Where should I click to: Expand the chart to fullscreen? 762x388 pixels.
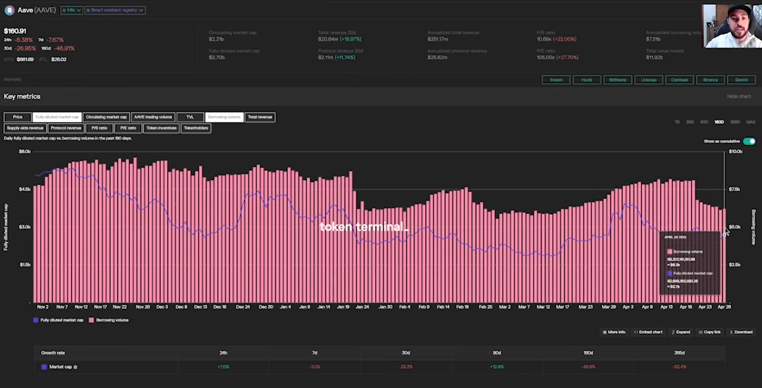tap(681, 332)
